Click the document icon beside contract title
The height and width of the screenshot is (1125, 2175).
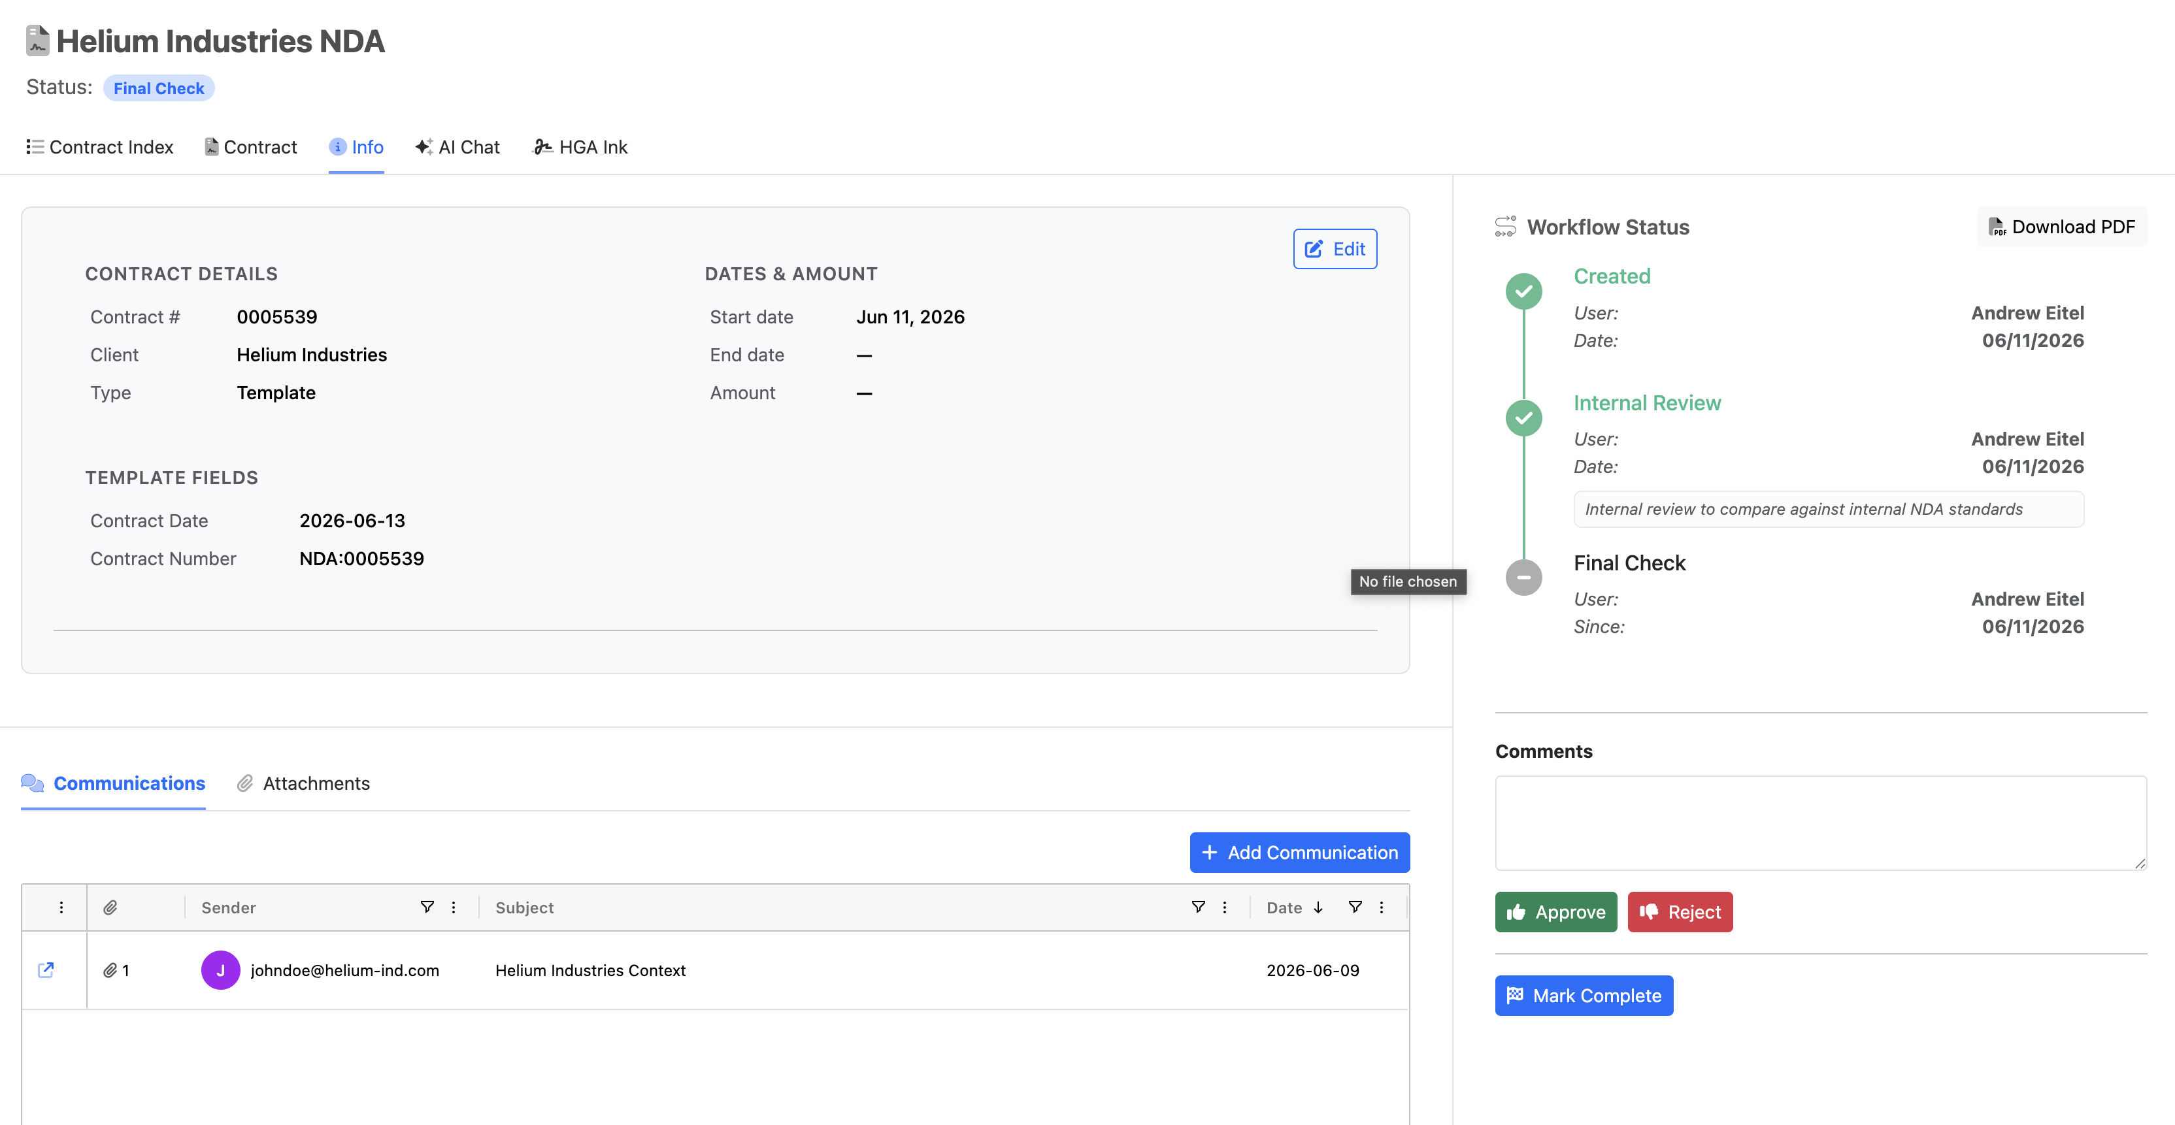click(37, 41)
